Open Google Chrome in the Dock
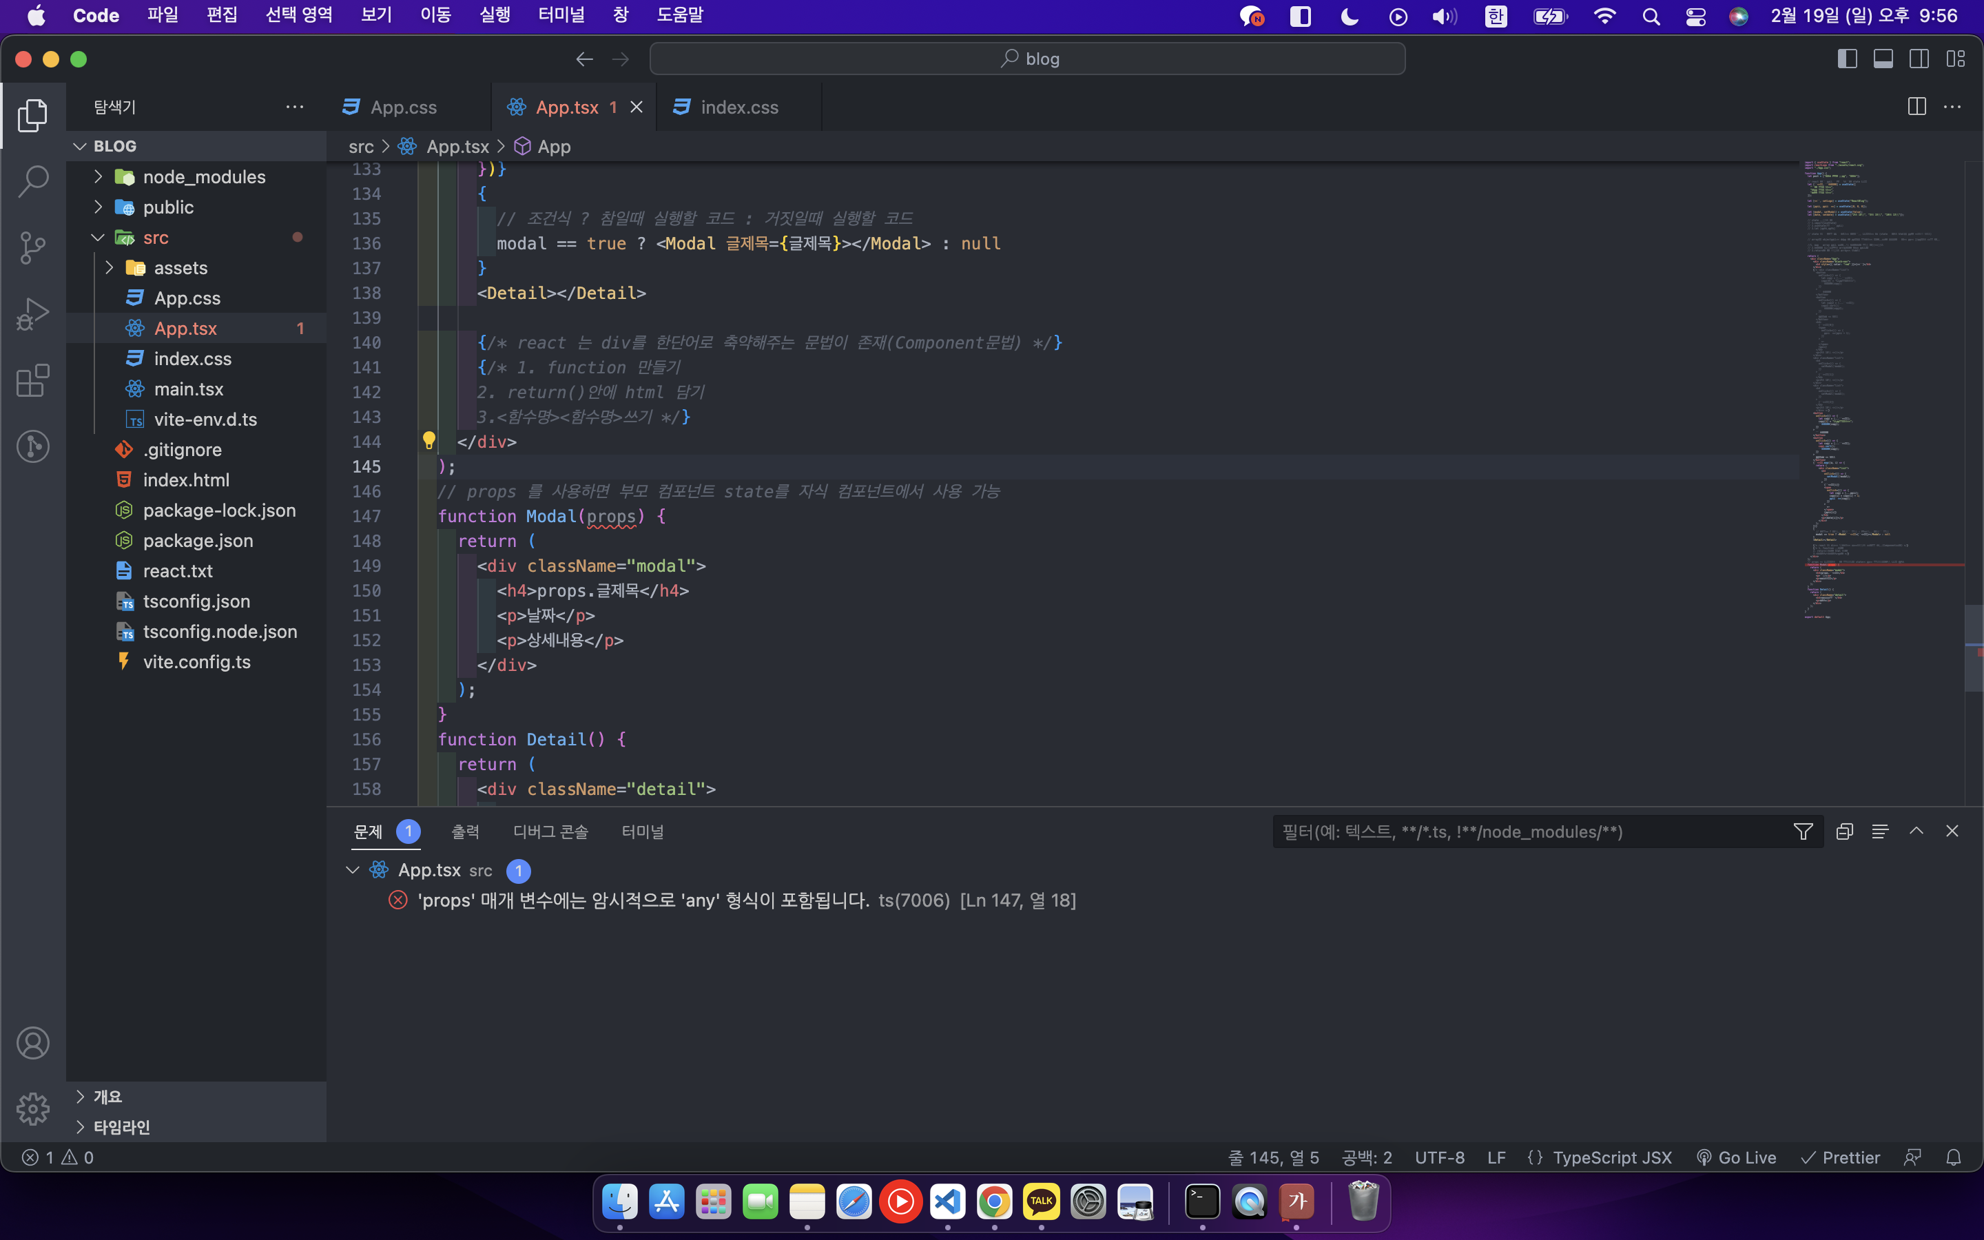The width and height of the screenshot is (1984, 1240). [995, 1202]
